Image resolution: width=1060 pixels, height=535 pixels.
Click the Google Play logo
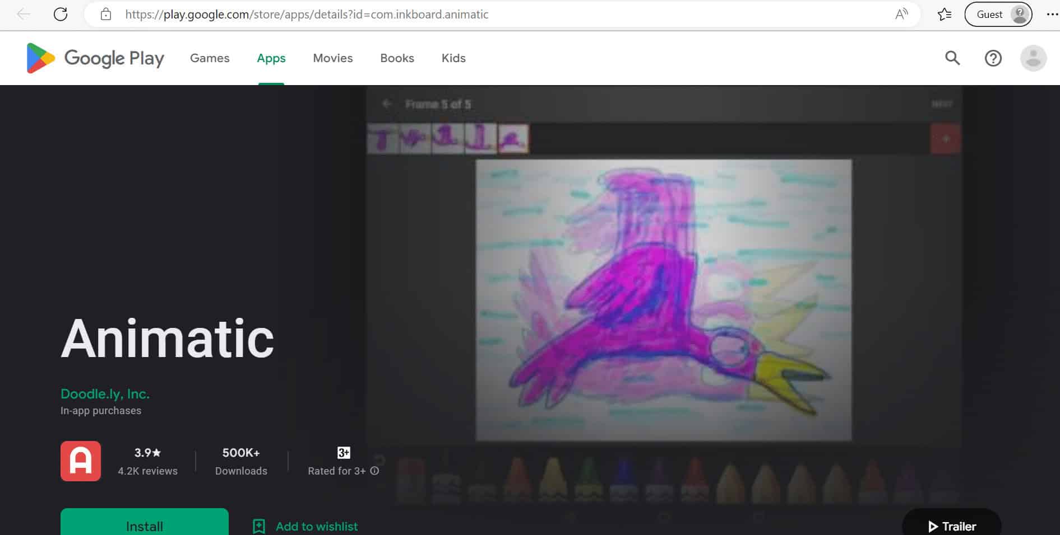click(95, 58)
